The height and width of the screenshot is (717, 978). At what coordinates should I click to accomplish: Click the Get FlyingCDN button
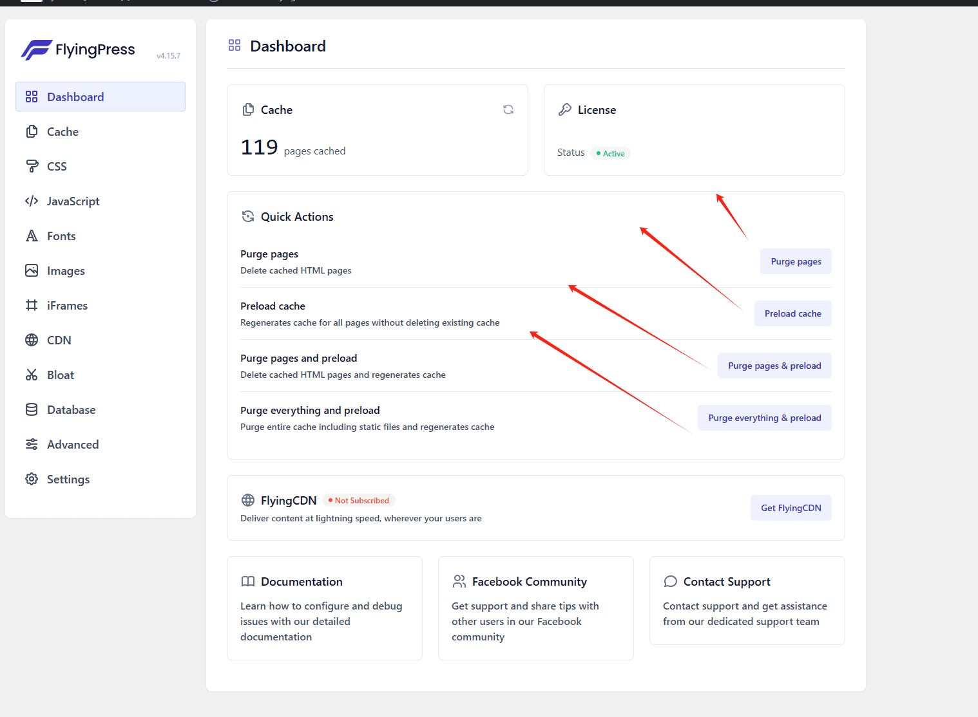click(791, 508)
